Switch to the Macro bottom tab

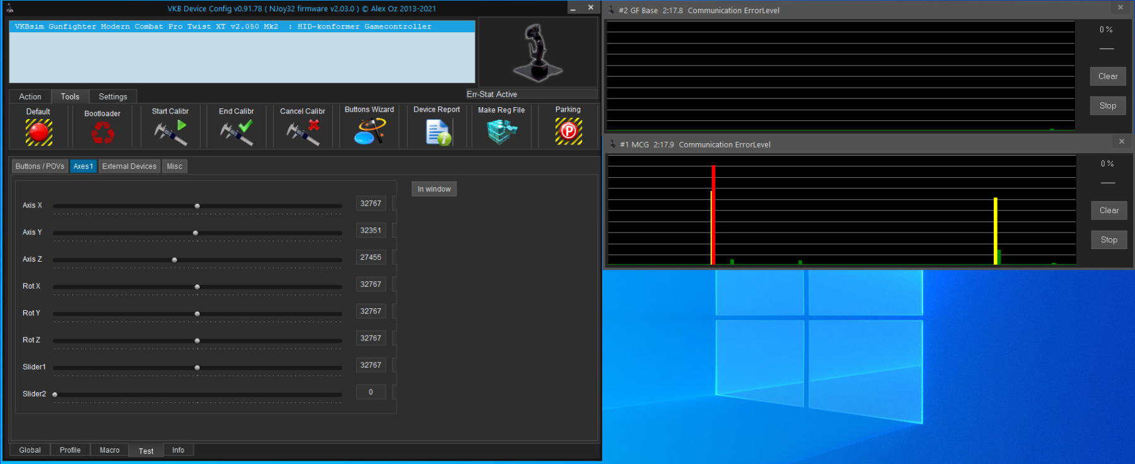(110, 450)
